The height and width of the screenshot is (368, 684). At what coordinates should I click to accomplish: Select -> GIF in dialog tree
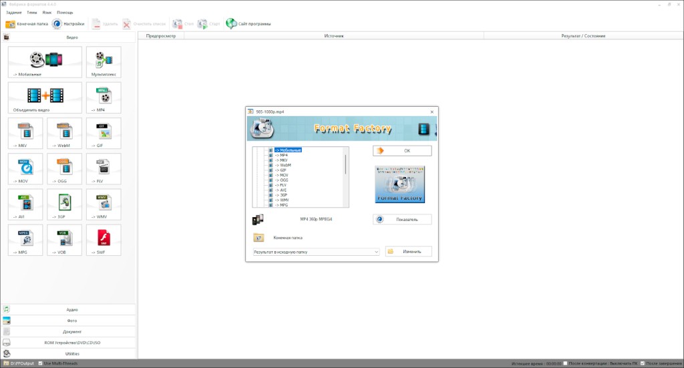[x=281, y=170]
